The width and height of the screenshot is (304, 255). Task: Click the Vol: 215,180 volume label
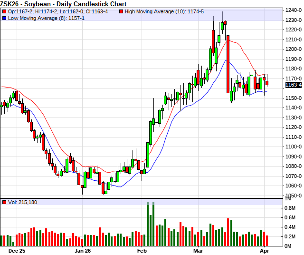tap(22, 202)
